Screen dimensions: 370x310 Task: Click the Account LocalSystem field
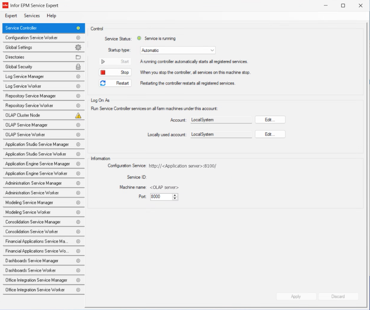221,120
